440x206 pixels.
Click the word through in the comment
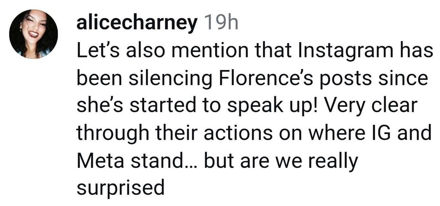(x=113, y=135)
